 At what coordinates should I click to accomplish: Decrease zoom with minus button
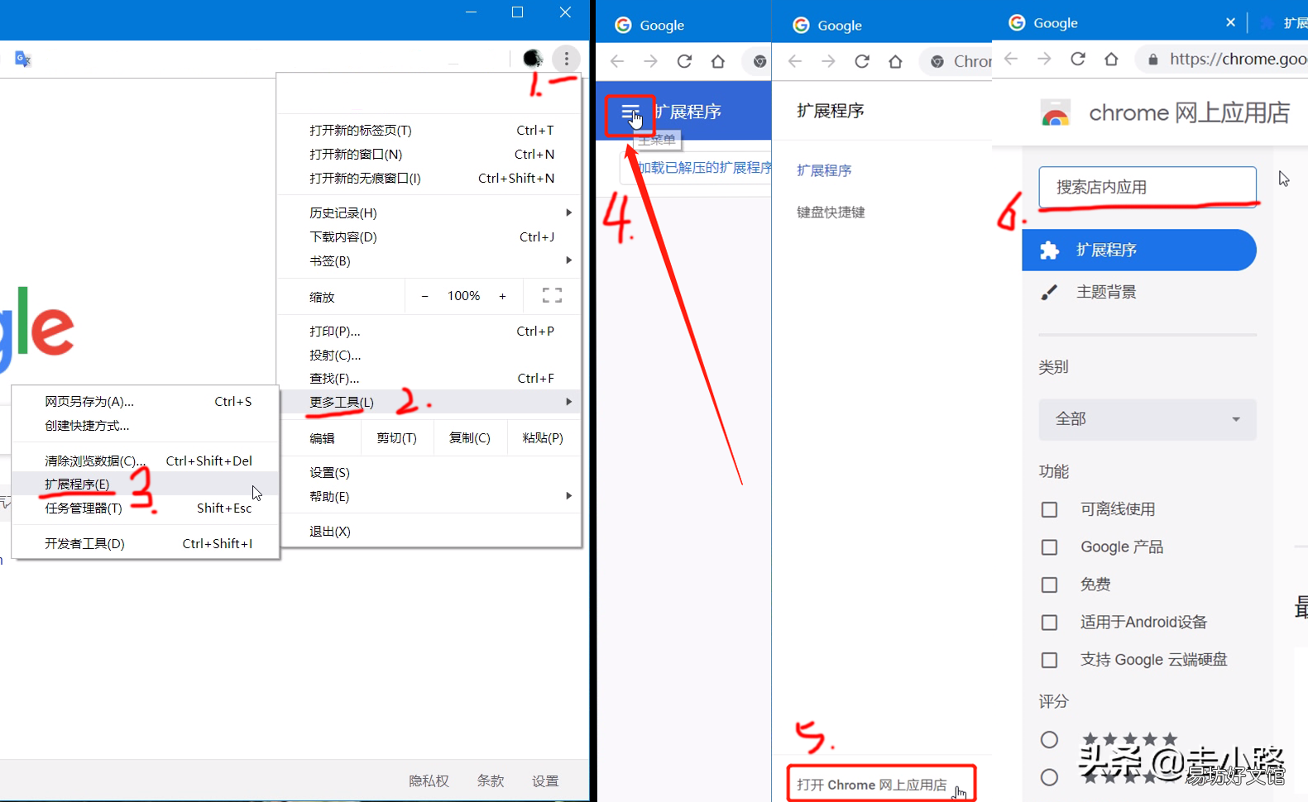point(425,296)
